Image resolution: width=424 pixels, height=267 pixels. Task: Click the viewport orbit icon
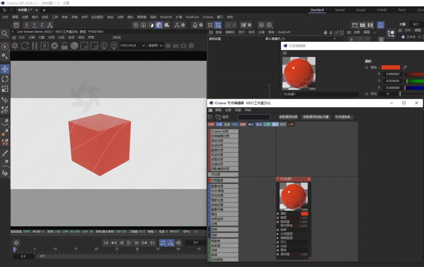point(336,32)
